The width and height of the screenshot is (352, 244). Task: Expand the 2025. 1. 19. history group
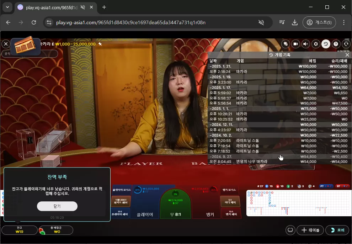click(278, 77)
